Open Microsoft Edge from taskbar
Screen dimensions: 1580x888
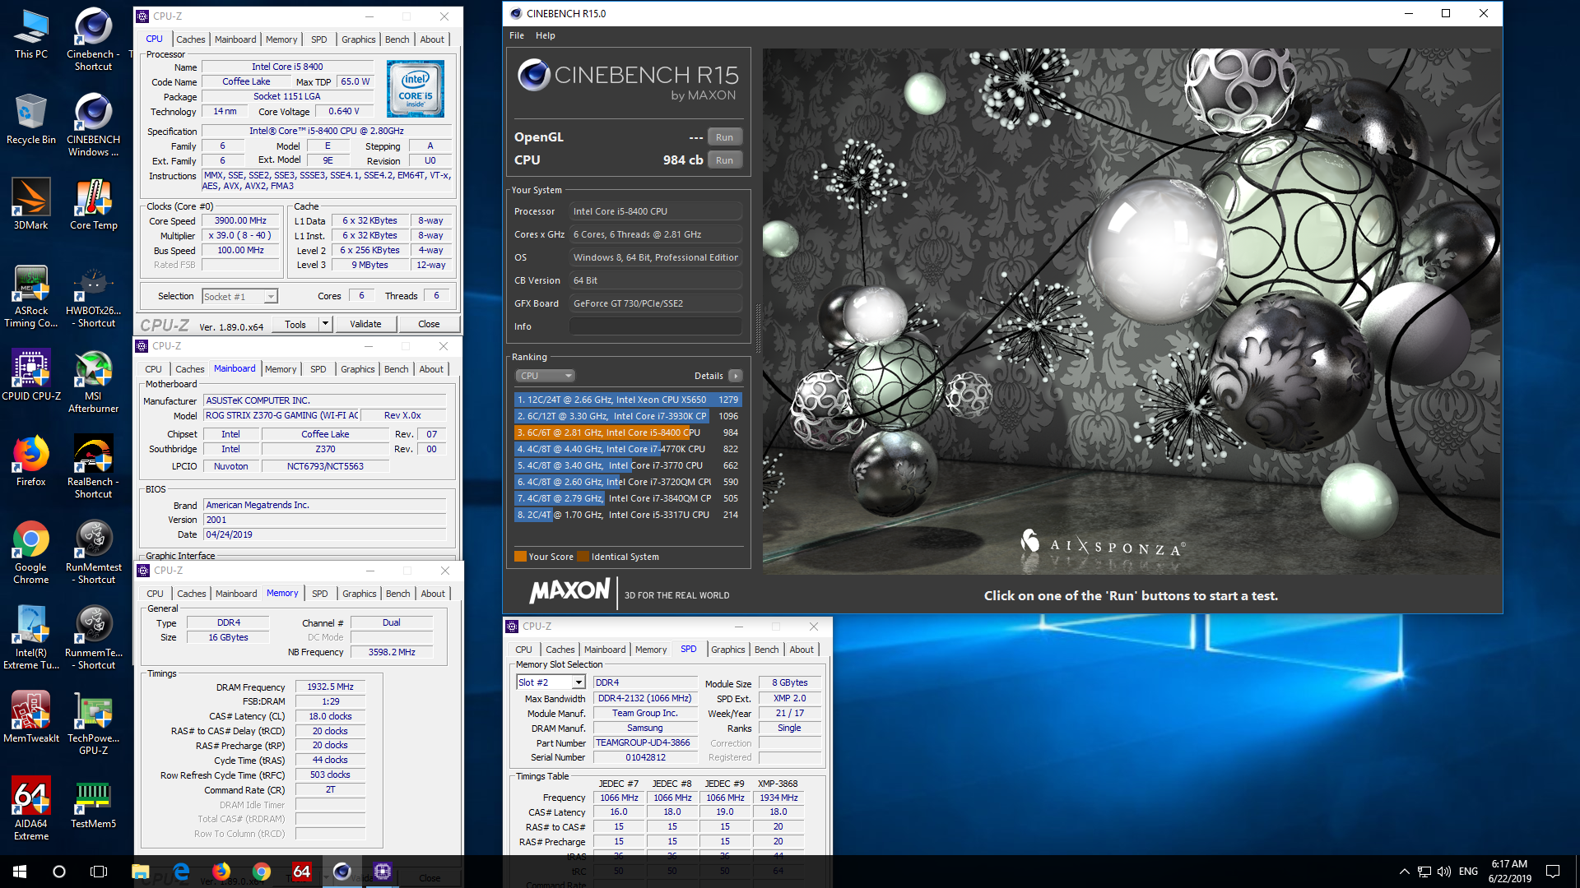[x=181, y=872]
